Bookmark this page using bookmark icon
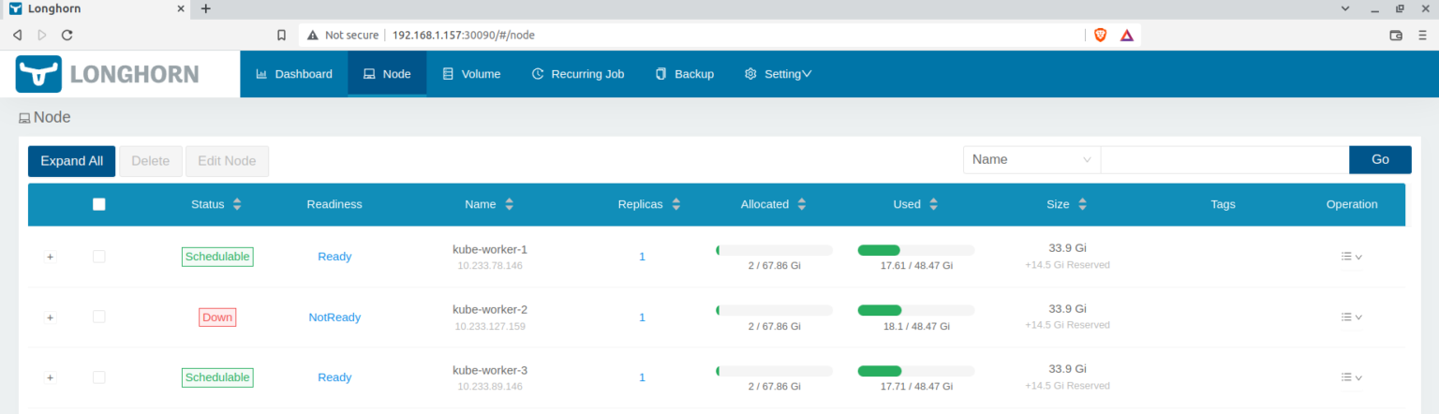 281,35
